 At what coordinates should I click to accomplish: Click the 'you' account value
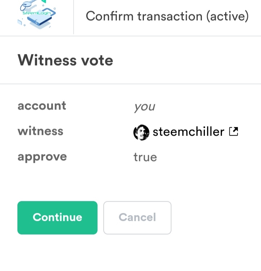[x=144, y=107]
